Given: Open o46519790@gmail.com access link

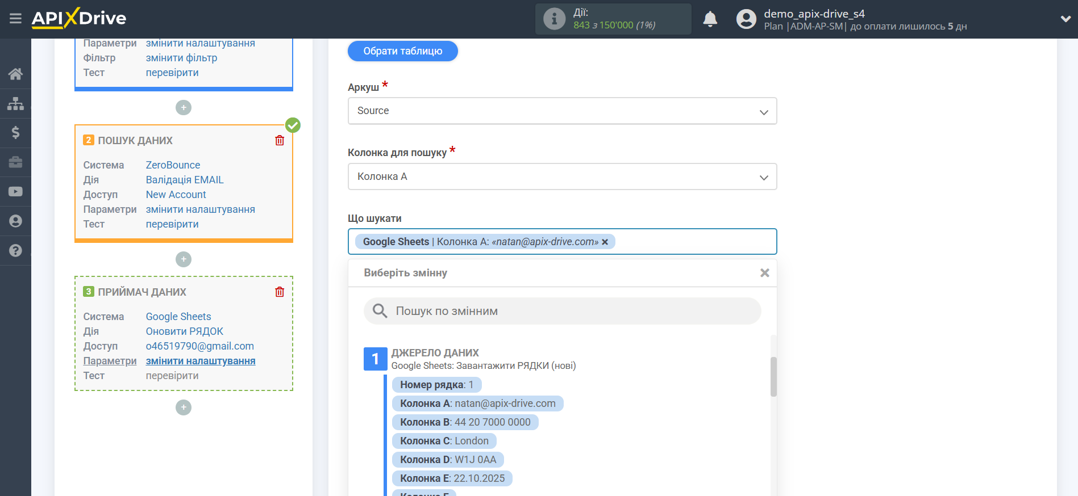Looking at the screenshot, I should click(199, 346).
